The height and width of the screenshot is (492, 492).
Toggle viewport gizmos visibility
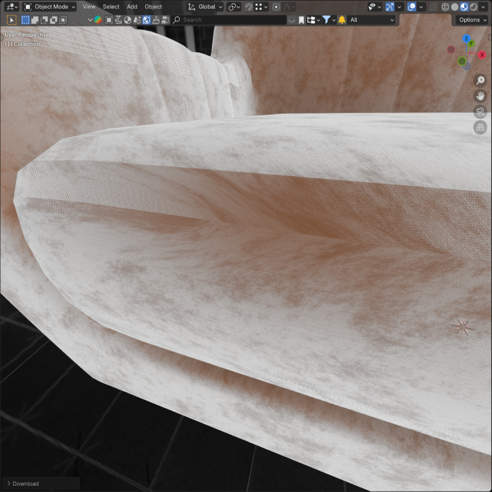click(x=389, y=7)
